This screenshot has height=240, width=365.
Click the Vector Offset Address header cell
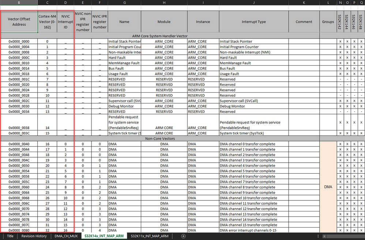tap(19, 22)
